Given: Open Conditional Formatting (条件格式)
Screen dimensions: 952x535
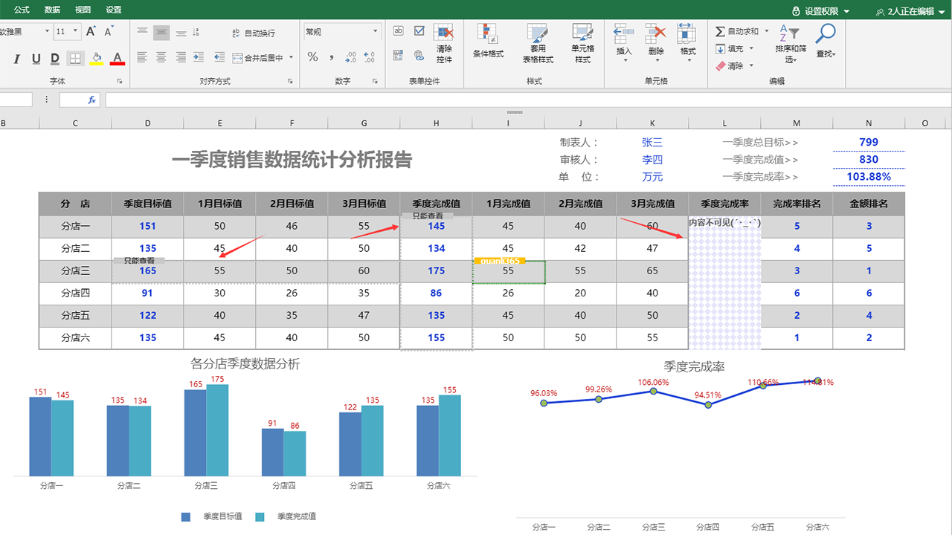Looking at the screenshot, I should pyautogui.click(x=488, y=42).
